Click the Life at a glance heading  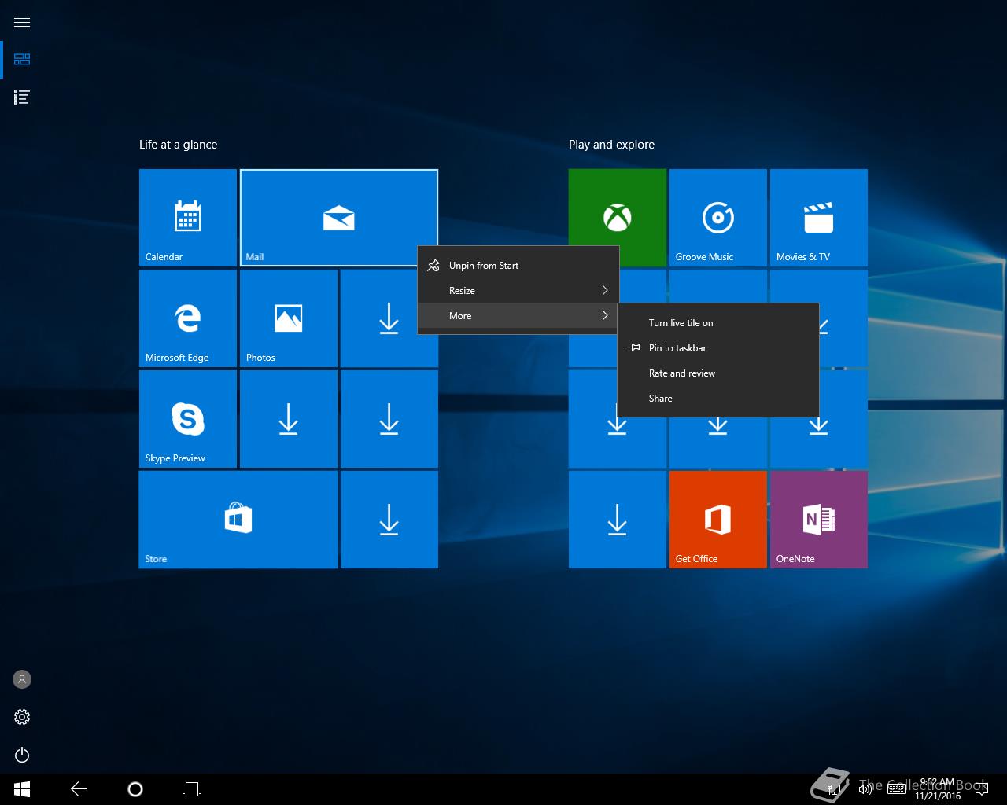tap(178, 145)
